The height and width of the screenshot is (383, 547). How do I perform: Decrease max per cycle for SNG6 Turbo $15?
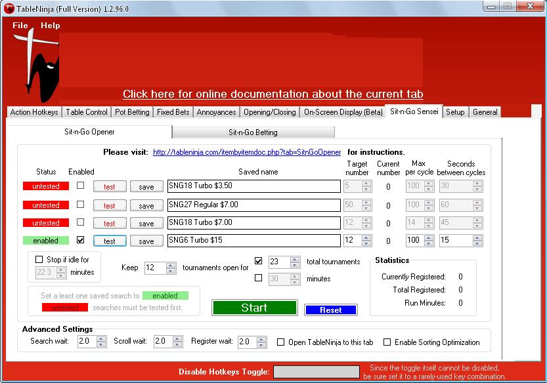[429, 243]
